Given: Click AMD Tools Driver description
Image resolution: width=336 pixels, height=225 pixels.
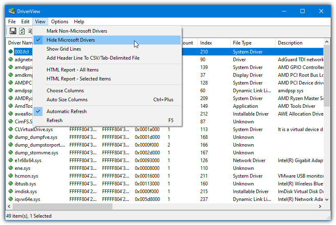Looking at the screenshot, I should click(x=297, y=106).
